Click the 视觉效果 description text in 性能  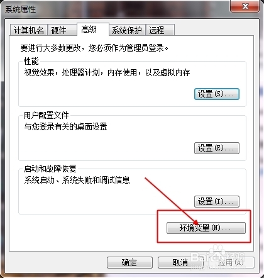point(107,72)
